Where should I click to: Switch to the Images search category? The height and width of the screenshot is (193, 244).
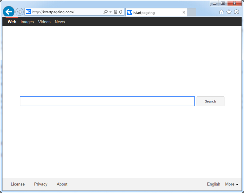tap(27, 22)
